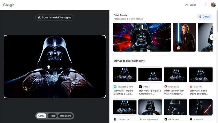Click the Cerca Google search button
218x123 pixels.
pos(204,17)
